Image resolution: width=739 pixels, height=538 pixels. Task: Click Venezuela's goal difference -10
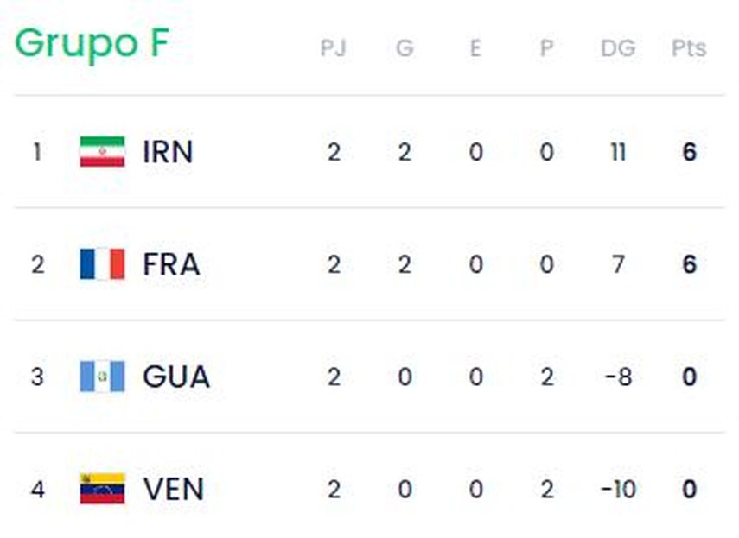pos(618,489)
